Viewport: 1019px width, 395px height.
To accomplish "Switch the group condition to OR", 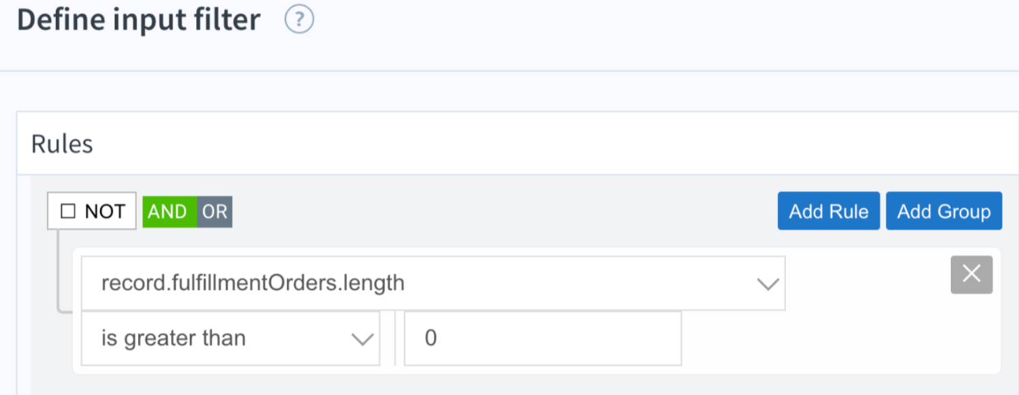I will pyautogui.click(x=215, y=212).
